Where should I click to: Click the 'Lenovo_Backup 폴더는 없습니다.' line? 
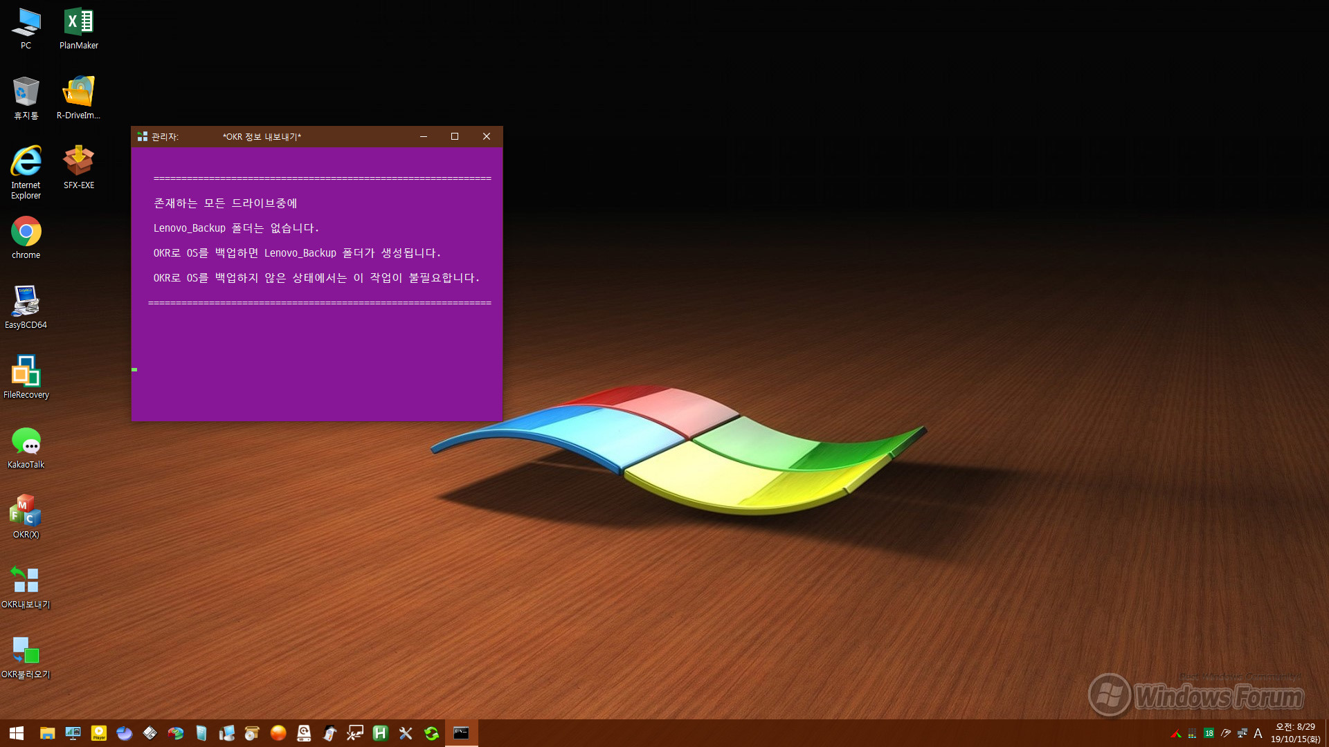click(x=236, y=228)
